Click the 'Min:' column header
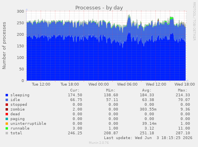 111,90
